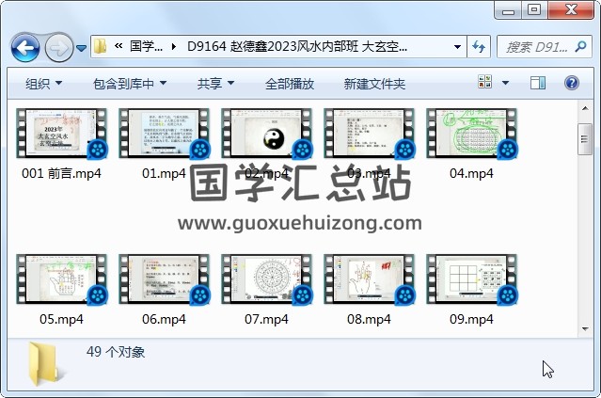
Task: Click the file name 07.mp4
Action: pyautogui.click(x=266, y=319)
